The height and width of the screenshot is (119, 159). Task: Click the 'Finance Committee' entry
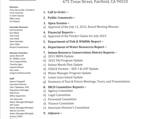[x=61, y=103]
